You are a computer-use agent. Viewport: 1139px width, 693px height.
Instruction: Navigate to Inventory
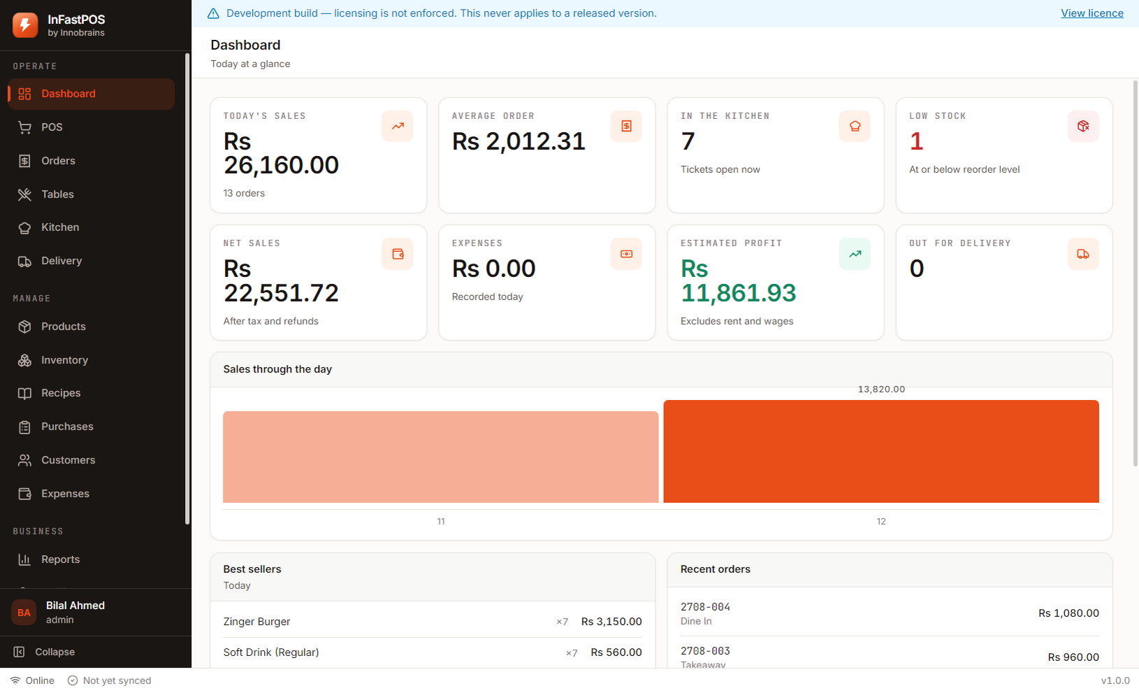(92, 360)
